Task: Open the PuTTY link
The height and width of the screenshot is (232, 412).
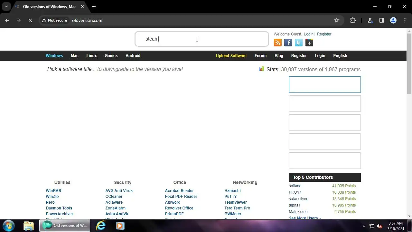Action: pos(230,197)
